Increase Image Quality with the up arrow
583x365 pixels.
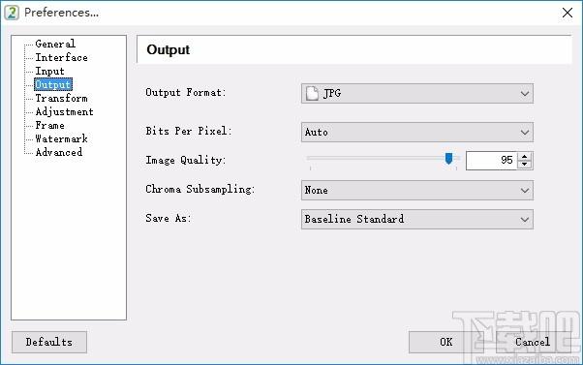pyautogui.click(x=524, y=157)
